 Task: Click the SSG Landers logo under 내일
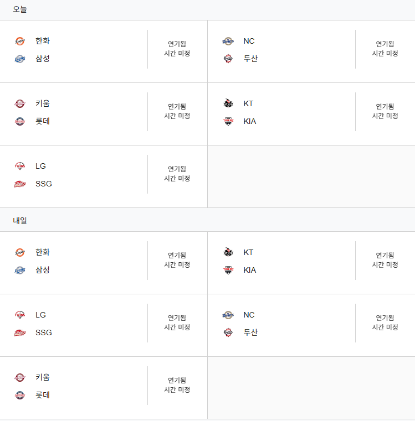[20, 332]
